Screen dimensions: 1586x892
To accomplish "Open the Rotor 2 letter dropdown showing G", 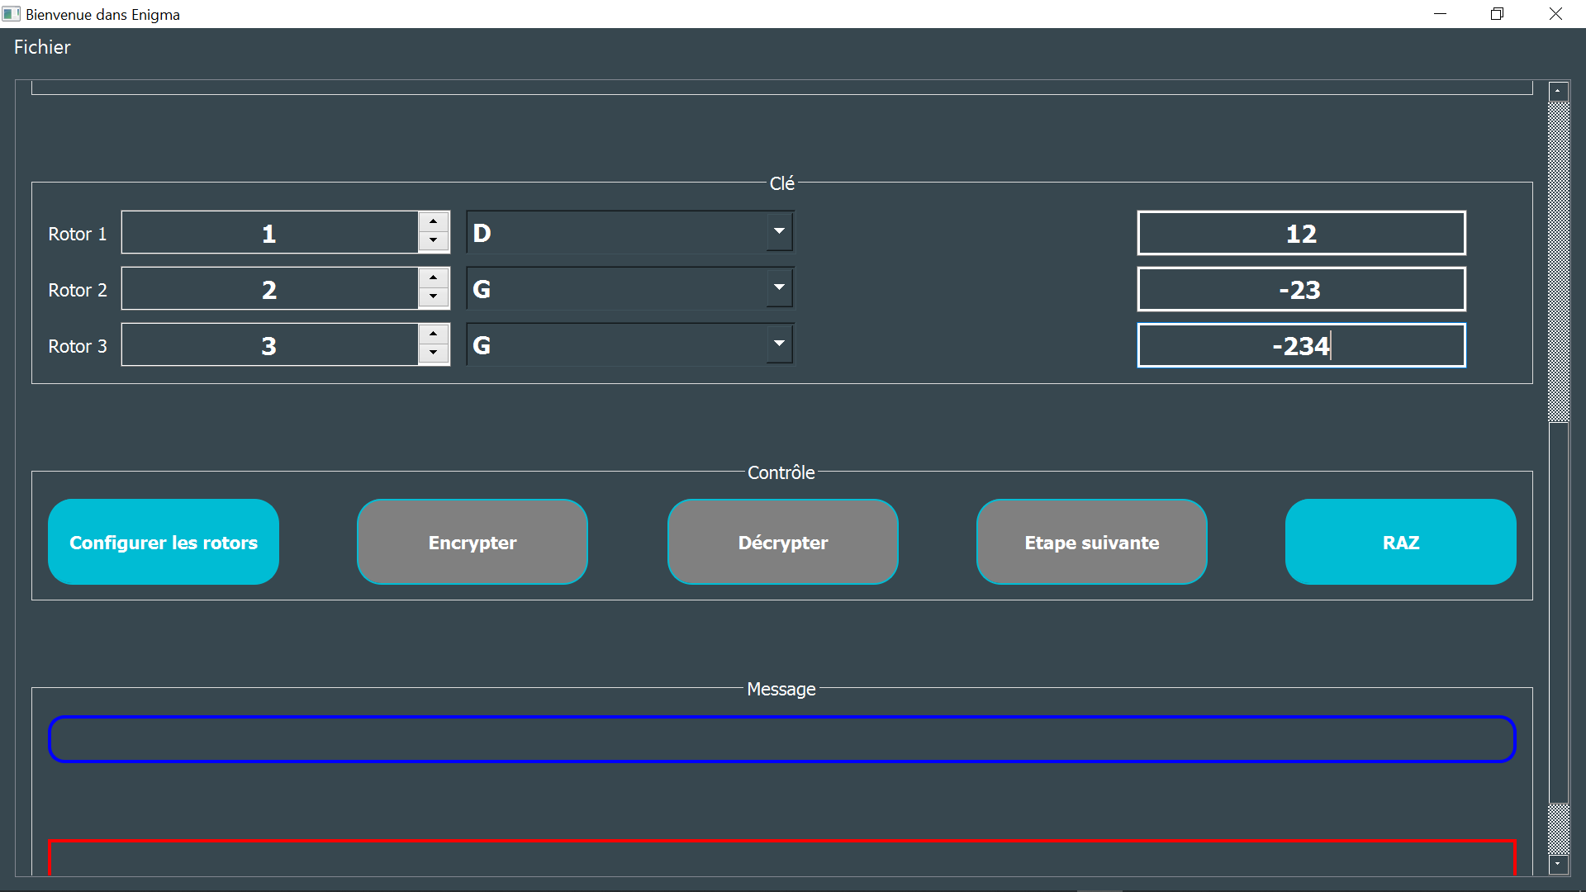I will tap(777, 287).
